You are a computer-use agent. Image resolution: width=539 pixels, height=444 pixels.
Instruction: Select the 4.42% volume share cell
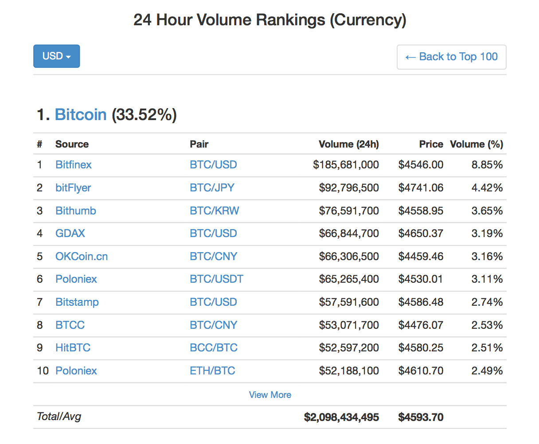pos(487,188)
